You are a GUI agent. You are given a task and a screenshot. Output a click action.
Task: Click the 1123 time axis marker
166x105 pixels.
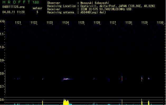50,23
